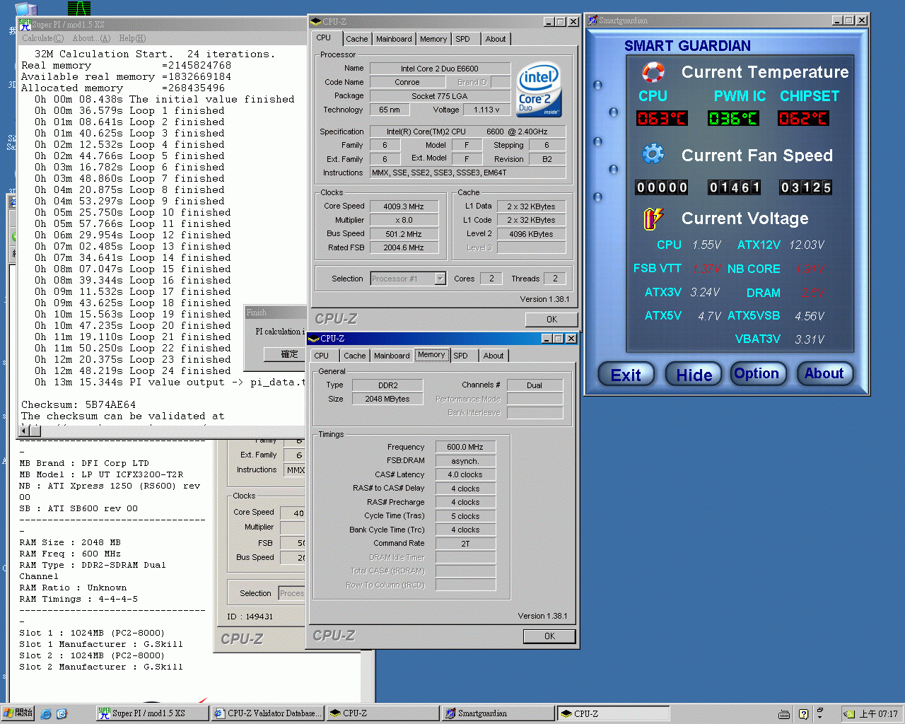Open Help menu in Super PI
This screenshot has width=905, height=724.
click(x=132, y=38)
